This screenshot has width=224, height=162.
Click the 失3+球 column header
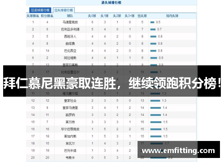[x=129, y=16]
